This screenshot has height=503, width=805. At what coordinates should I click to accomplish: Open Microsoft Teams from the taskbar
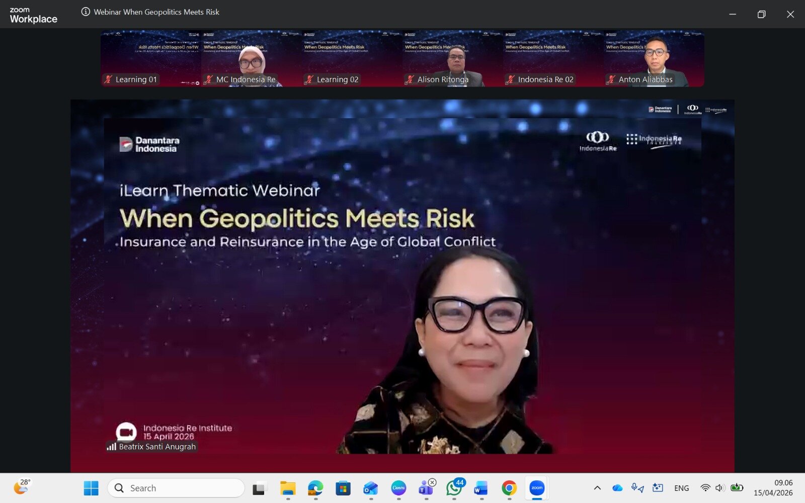tap(426, 488)
